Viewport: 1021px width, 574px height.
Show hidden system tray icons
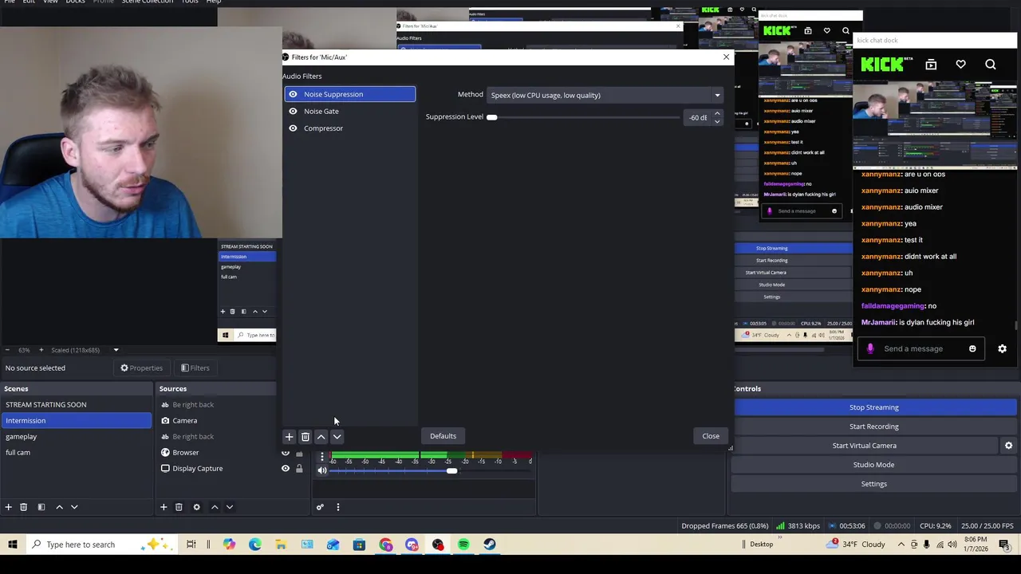901,545
